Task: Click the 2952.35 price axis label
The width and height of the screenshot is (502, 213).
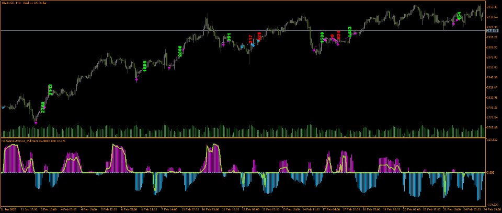Action: tap(492, 7)
